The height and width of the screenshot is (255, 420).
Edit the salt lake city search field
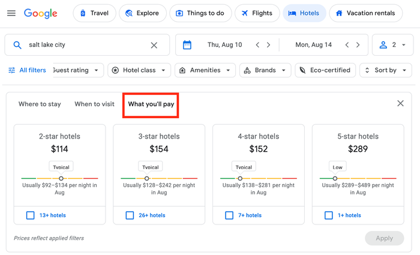(87, 45)
